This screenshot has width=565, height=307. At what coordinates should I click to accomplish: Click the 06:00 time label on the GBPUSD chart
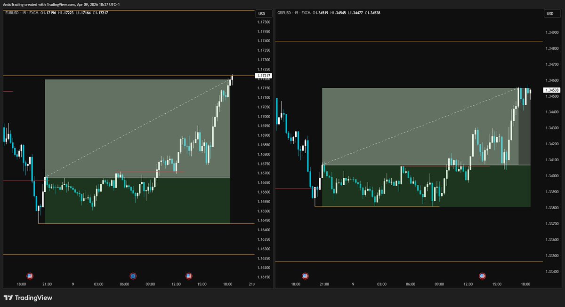click(410, 284)
